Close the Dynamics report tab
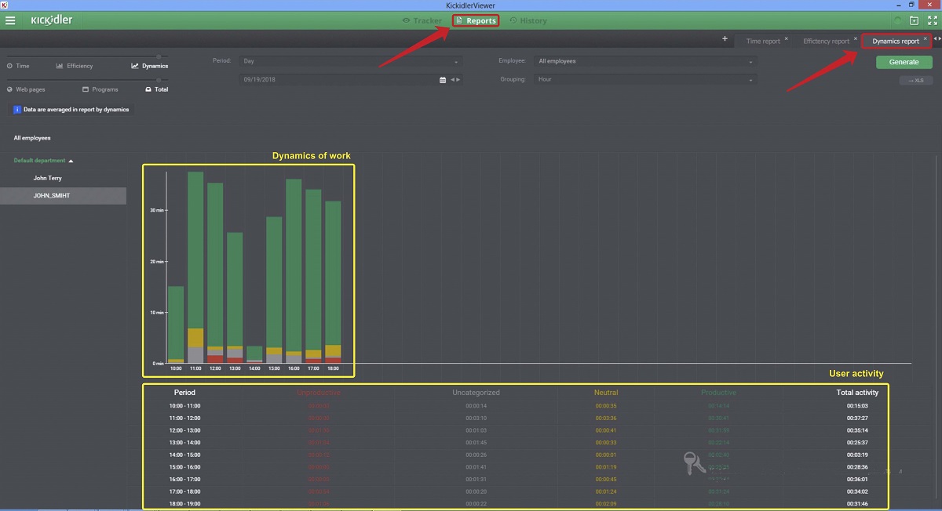942x511 pixels. pos(925,38)
